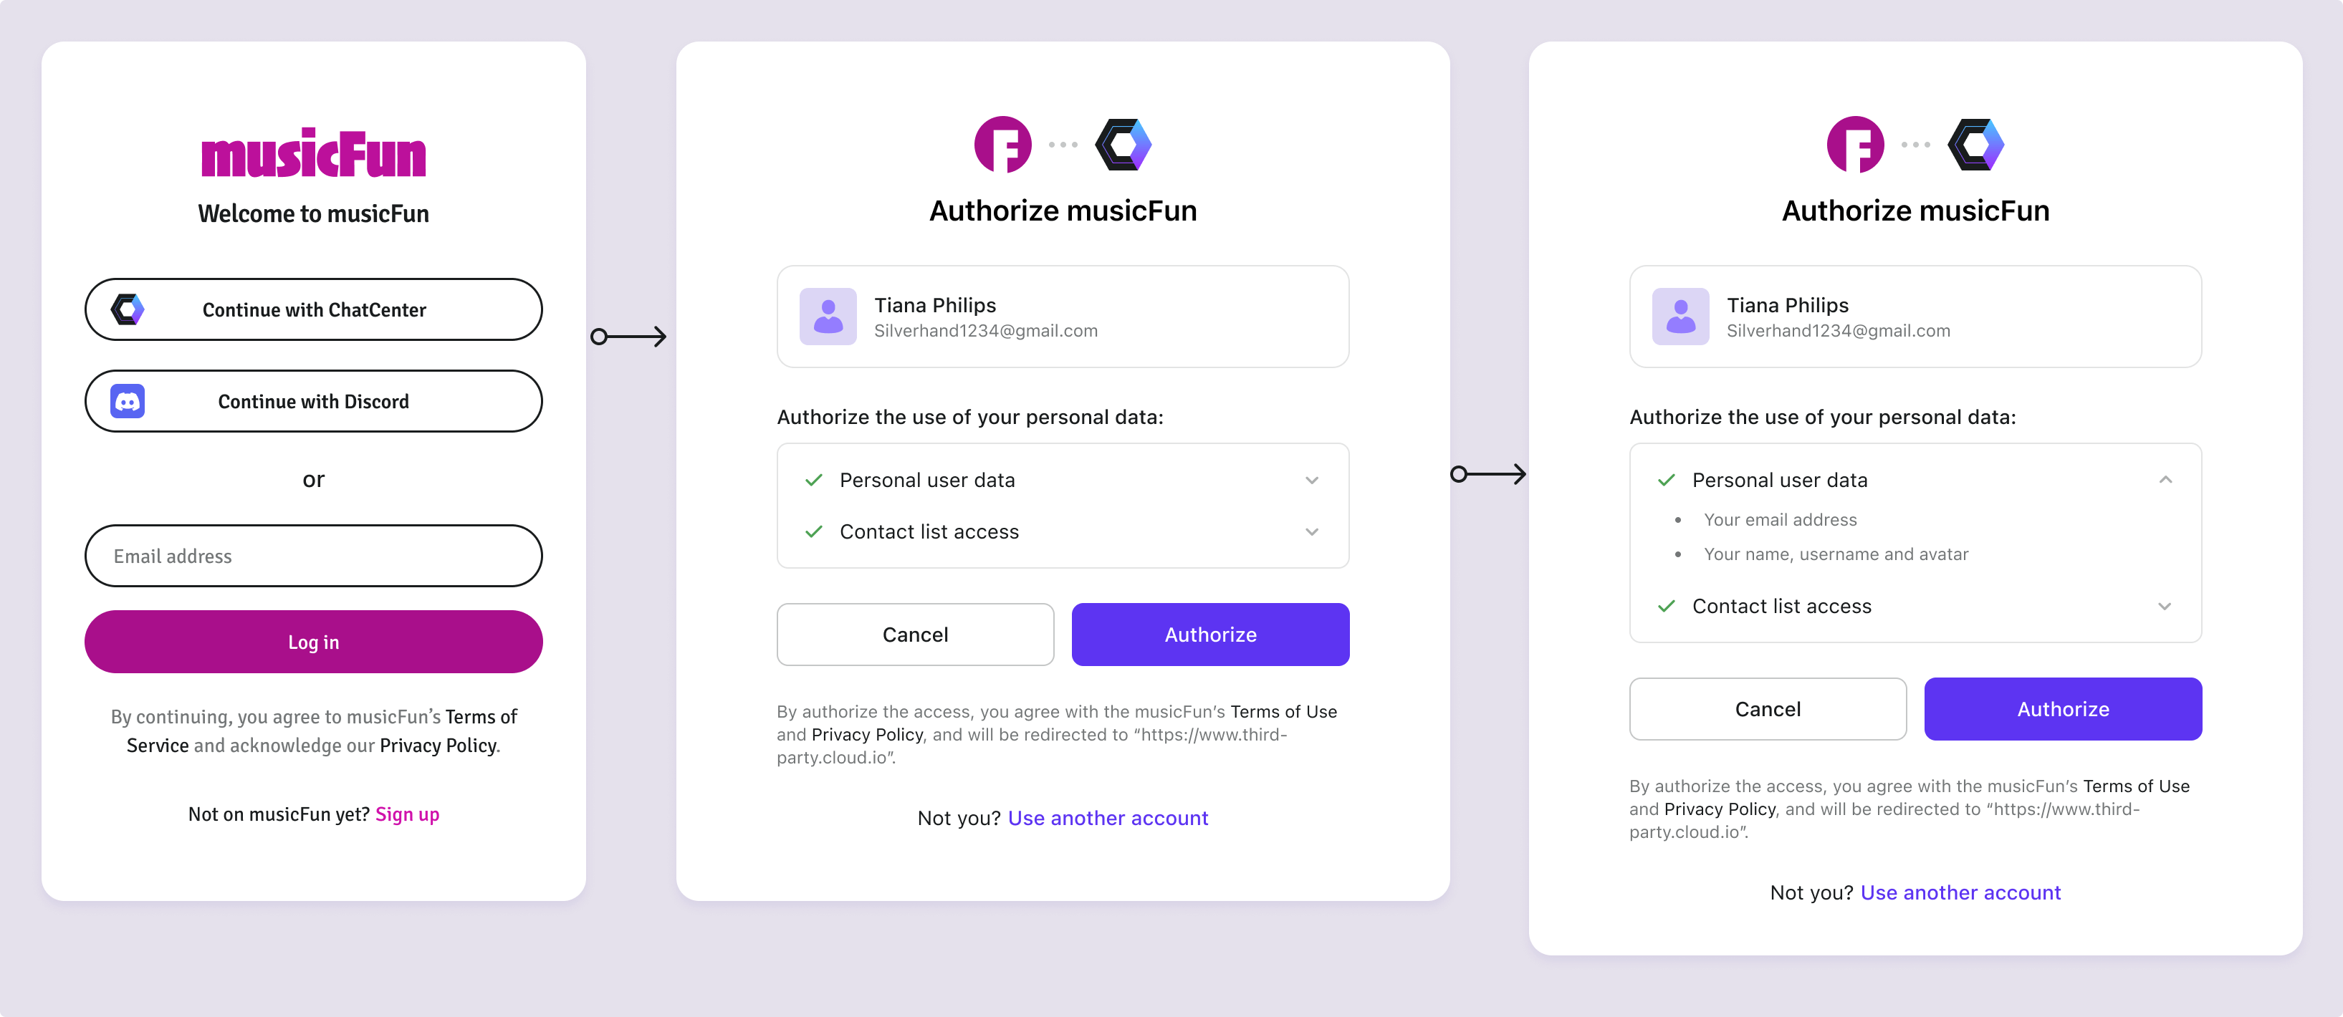Expand the Personal user data dropdown
The image size is (2343, 1017).
tap(1312, 479)
